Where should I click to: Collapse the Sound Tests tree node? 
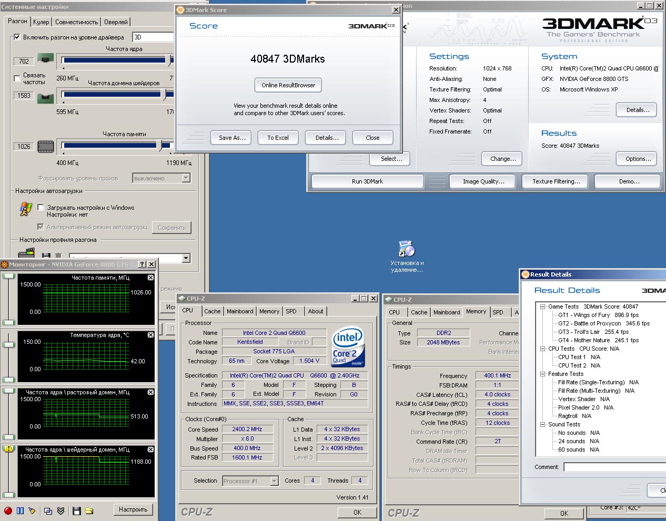coord(542,424)
